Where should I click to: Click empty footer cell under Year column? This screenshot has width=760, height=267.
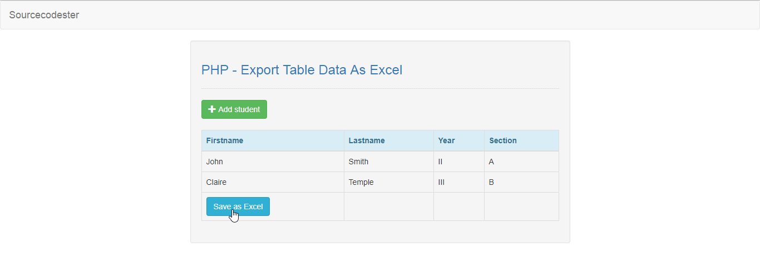pos(459,206)
